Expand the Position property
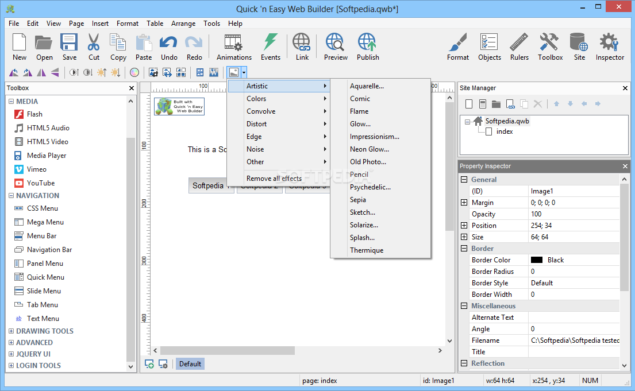 [464, 226]
